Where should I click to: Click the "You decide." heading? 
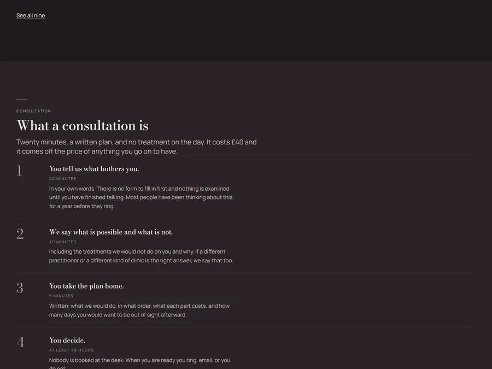click(67, 340)
